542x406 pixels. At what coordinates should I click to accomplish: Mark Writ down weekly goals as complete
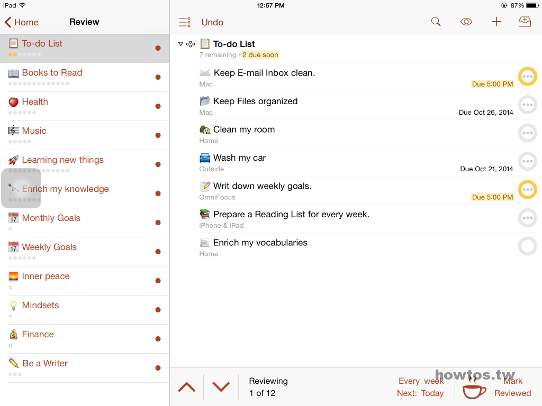(528, 190)
